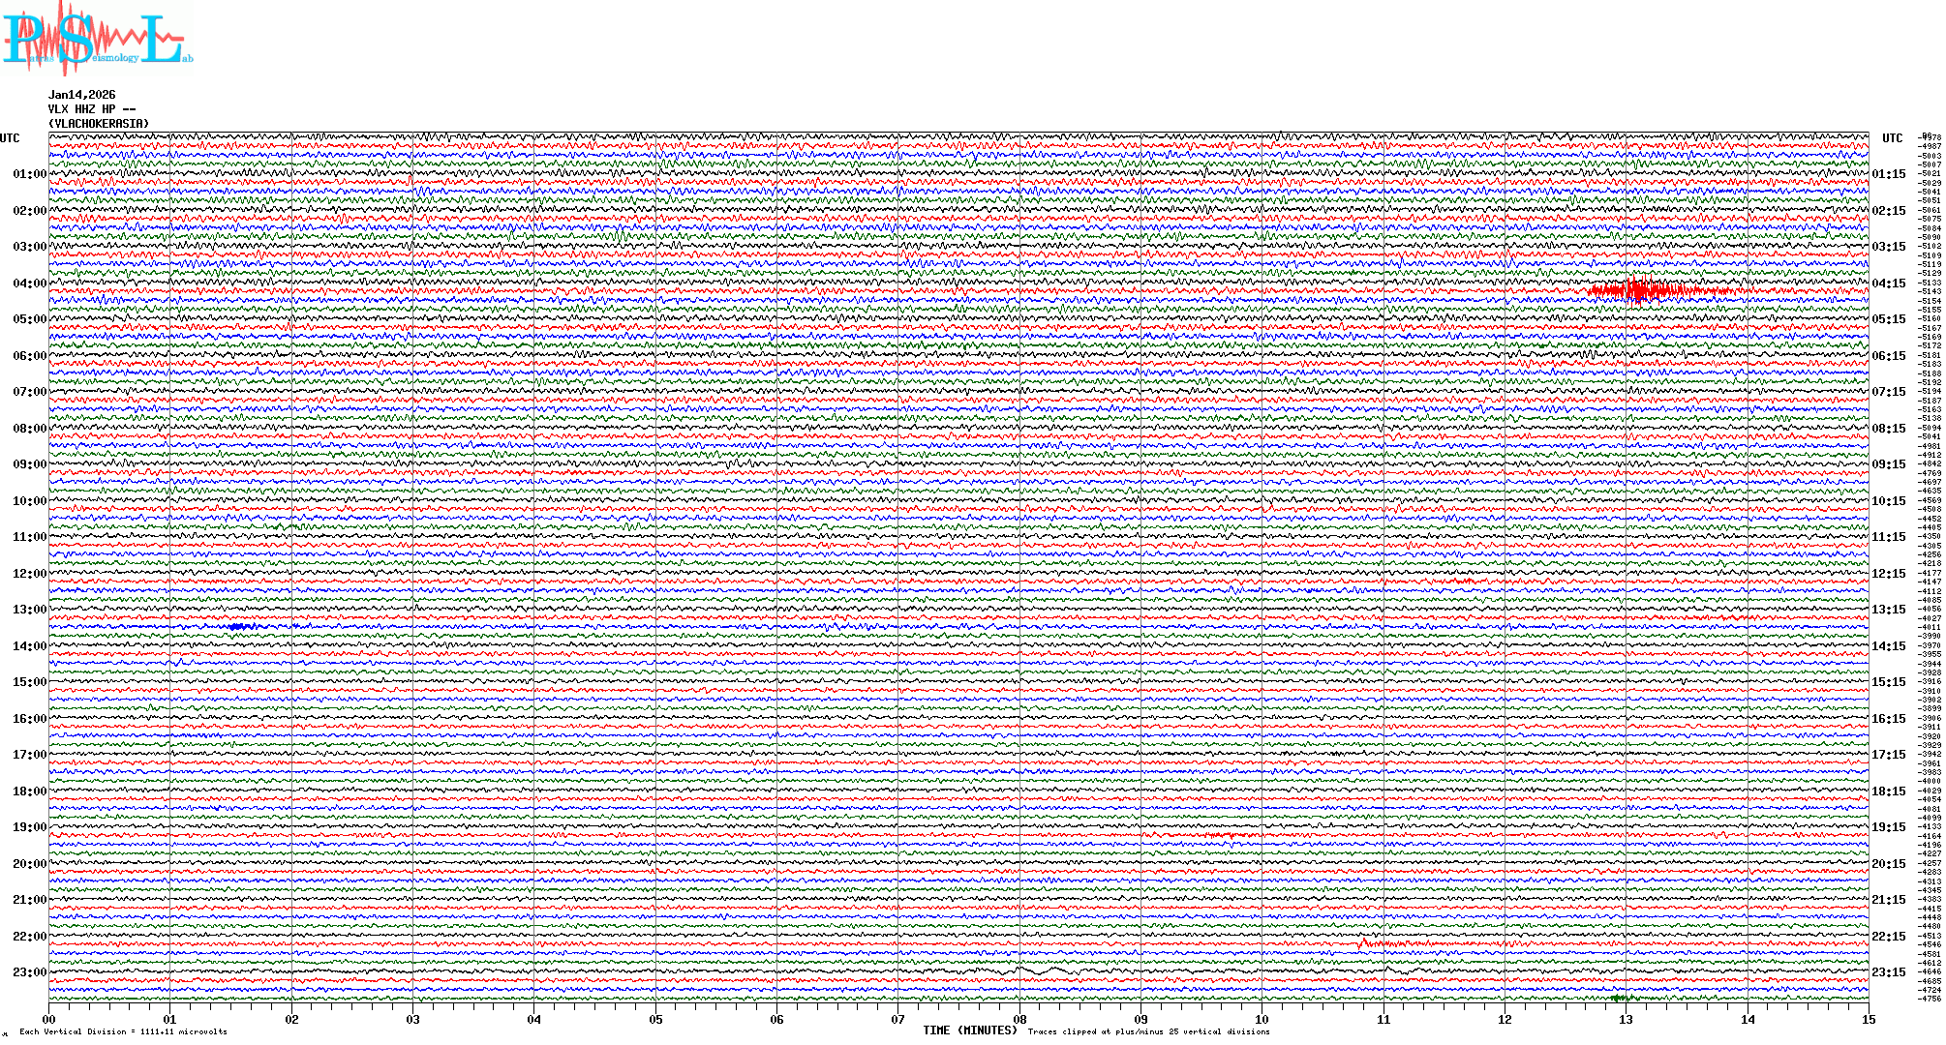The width and height of the screenshot is (1946, 1045).
Task: Click the TIME (MINUTES) axis title
Action: coord(970,1030)
